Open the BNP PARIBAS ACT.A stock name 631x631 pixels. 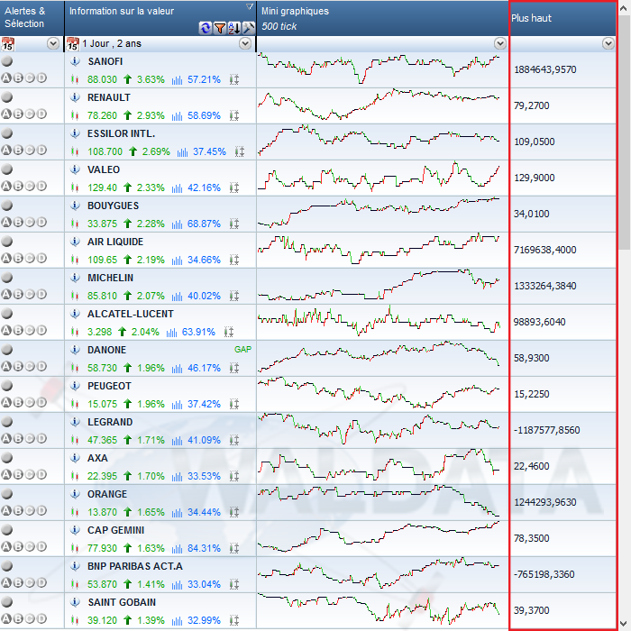135,566
